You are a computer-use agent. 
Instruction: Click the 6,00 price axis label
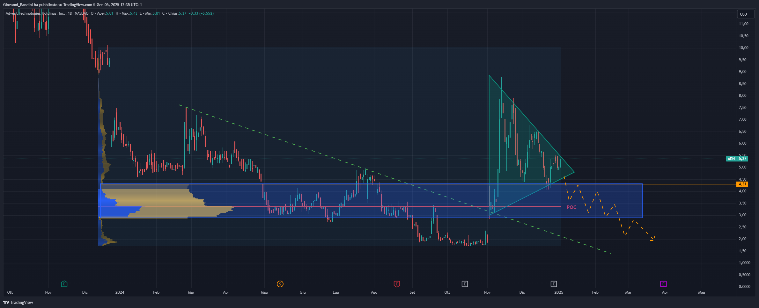click(743, 143)
